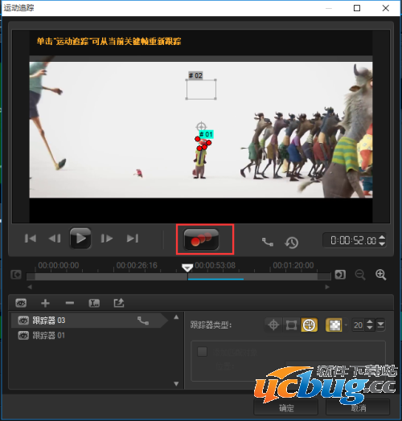The width and height of the screenshot is (402, 421).
Task: Open the mosaic size dropdown arrow
Action: [381, 325]
